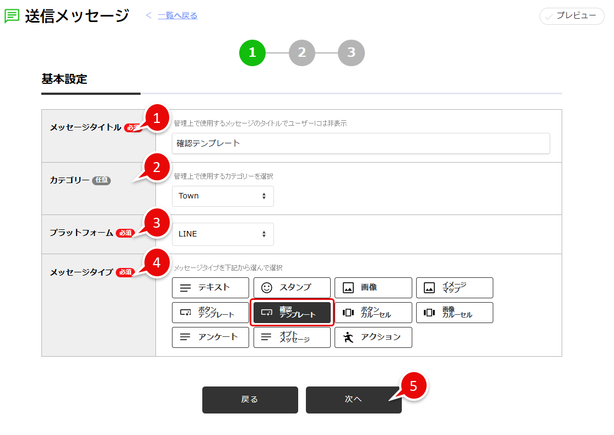Open the プレビュー panel
614x435 pixels.
[572, 17]
